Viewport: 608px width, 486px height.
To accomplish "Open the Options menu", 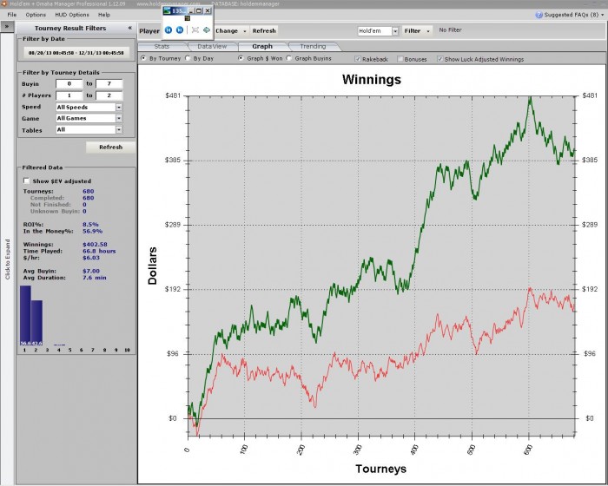I will [36, 15].
